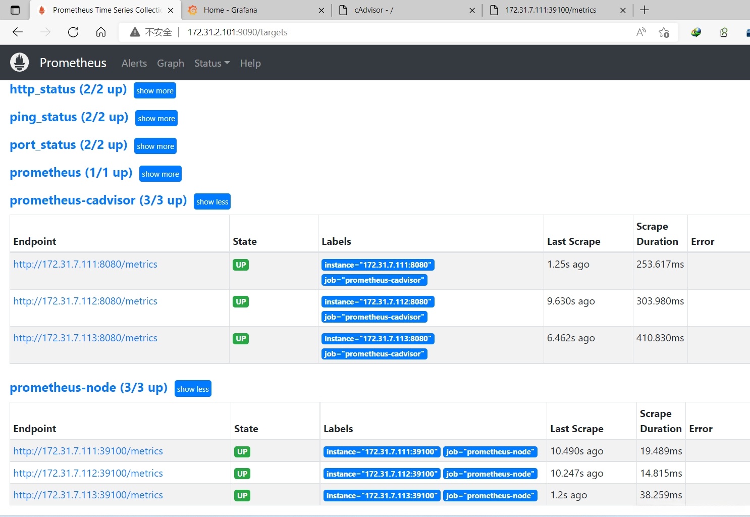Open the Help page in navbar
This screenshot has height=517, width=750.
(250, 63)
